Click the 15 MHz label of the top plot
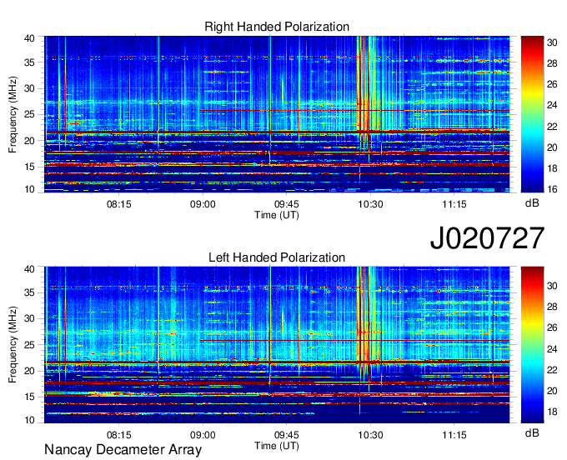The image size is (567, 460). pyautogui.click(x=30, y=167)
